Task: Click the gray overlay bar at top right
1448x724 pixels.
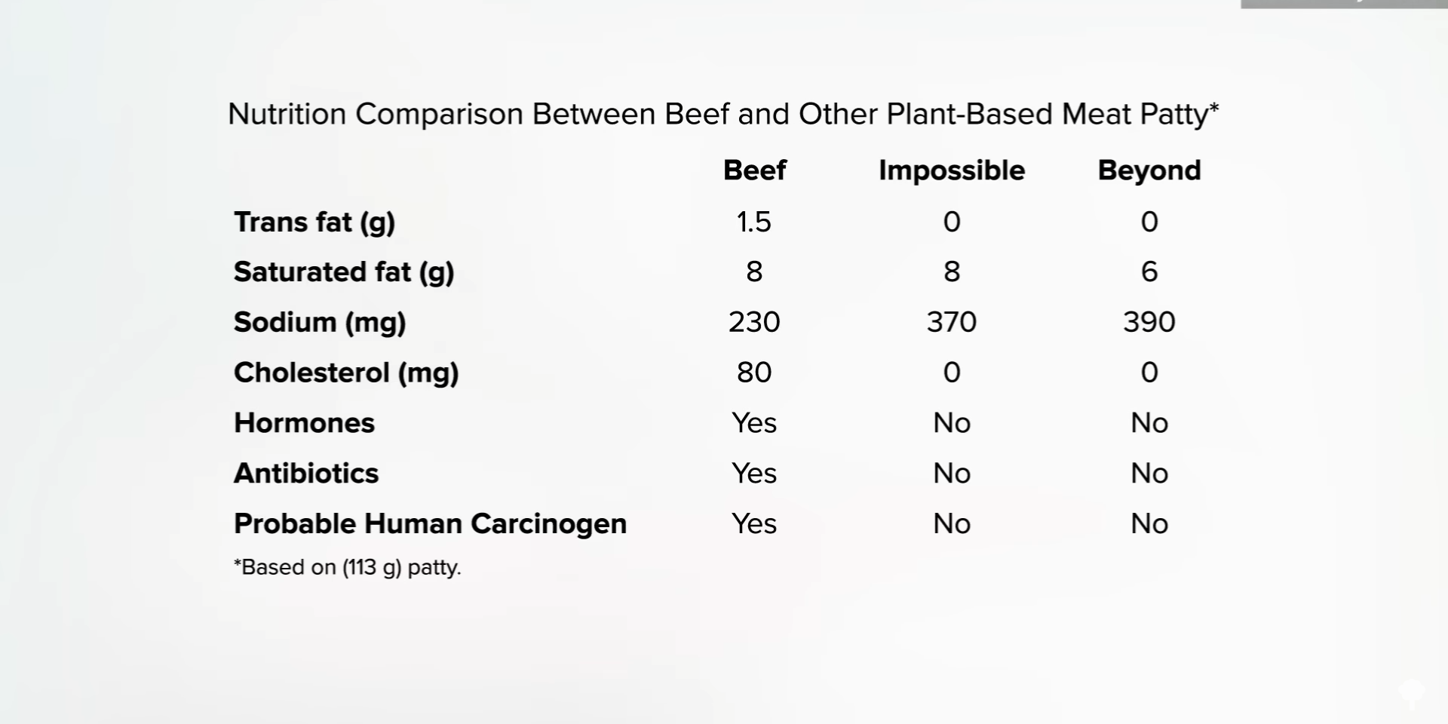Action: pyautogui.click(x=1344, y=4)
